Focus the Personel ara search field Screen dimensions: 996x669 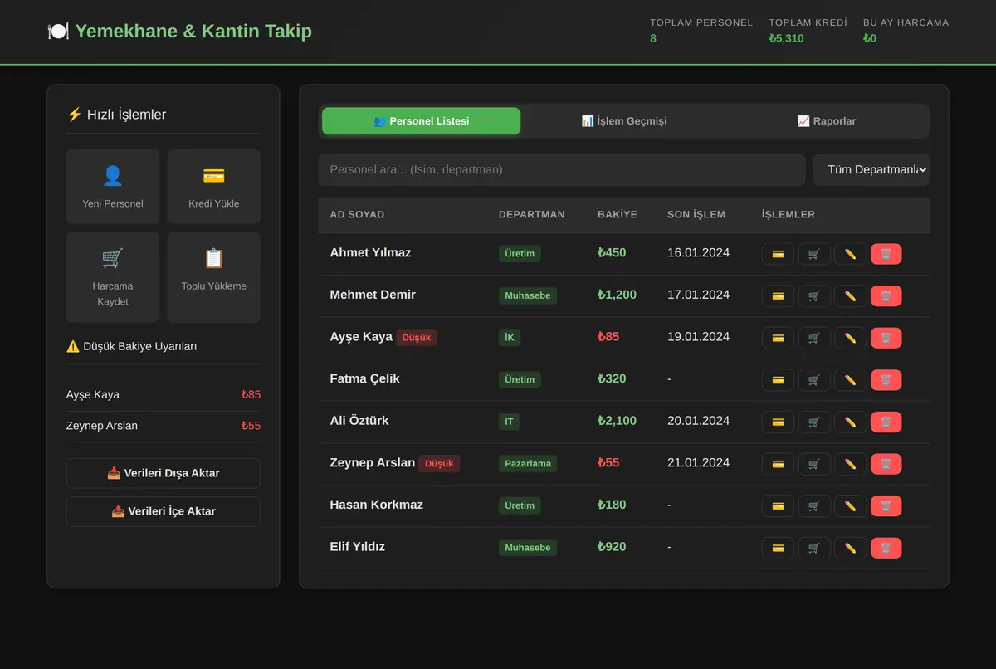[x=562, y=169]
